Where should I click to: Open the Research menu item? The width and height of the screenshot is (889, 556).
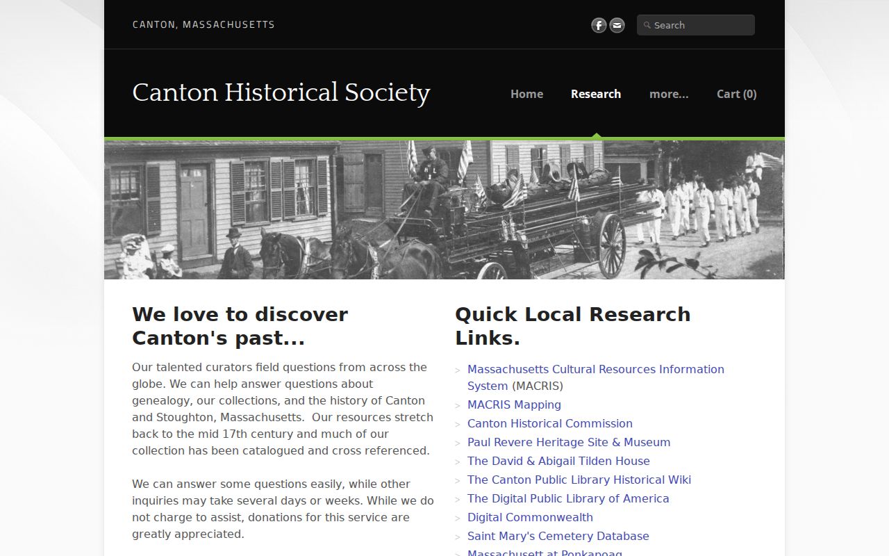point(596,94)
